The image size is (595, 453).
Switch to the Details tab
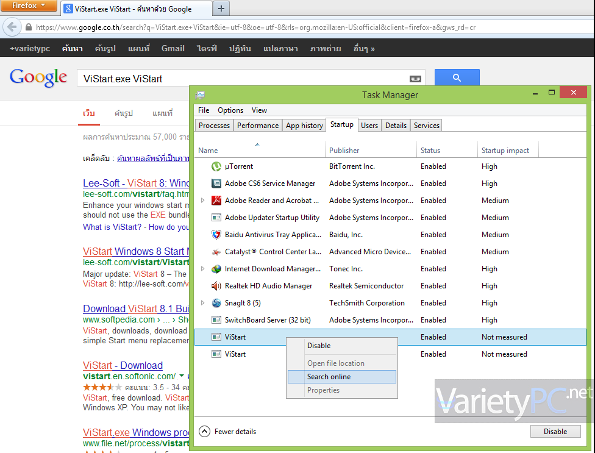pyautogui.click(x=396, y=125)
